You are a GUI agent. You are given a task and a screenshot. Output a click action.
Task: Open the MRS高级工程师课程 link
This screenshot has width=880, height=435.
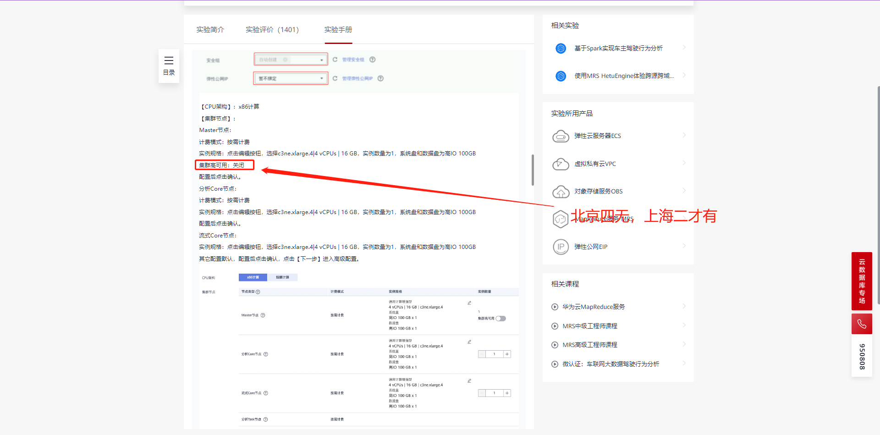pos(589,344)
